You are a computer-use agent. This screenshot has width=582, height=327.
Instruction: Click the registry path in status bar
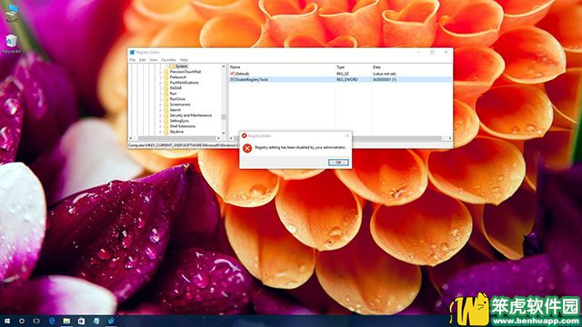tap(184, 145)
